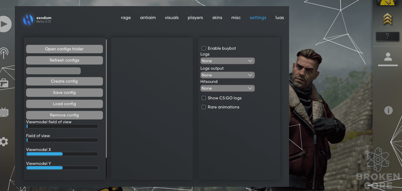This screenshot has width=402, height=191.
Task: Click the play icon in game sidebar
Action: [5, 24]
